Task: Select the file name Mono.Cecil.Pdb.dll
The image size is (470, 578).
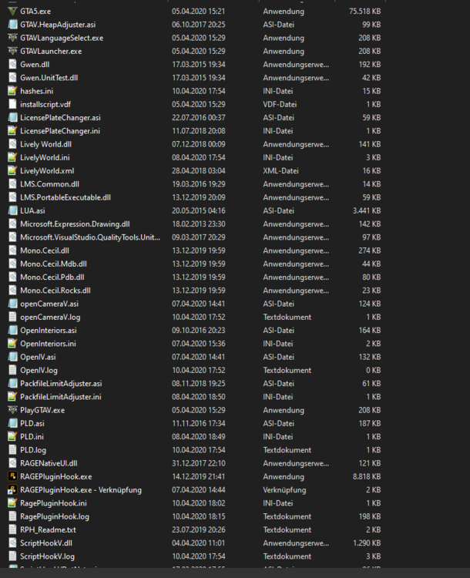Action: (x=52, y=277)
